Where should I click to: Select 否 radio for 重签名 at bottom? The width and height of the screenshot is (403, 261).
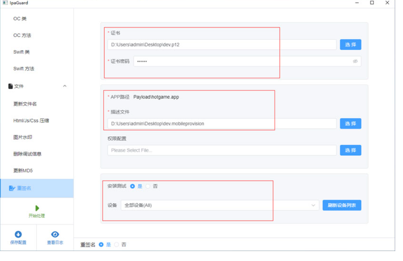tap(116, 245)
